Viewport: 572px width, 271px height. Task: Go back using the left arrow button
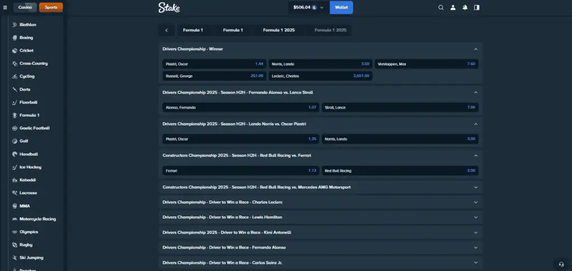pos(166,30)
